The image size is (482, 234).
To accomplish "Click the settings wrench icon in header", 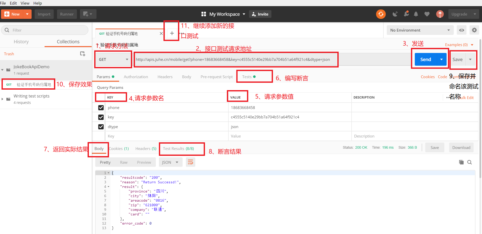I will (x=406, y=14).
